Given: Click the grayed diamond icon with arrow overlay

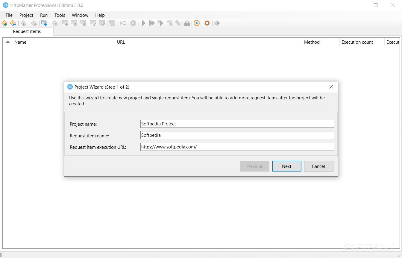Looking at the screenshot, I should click(34, 23).
